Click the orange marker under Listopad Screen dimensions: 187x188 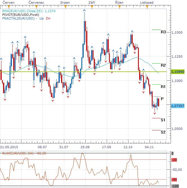coord(147,7)
